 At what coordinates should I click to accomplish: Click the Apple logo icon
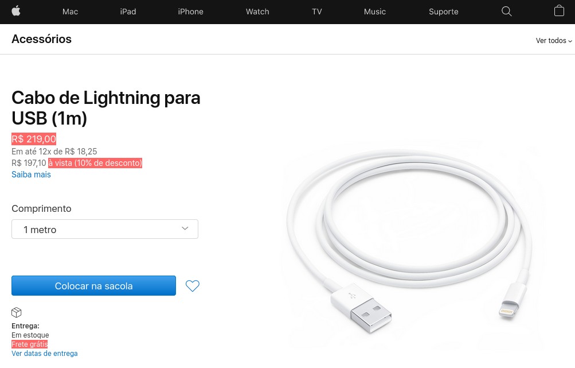[16, 11]
